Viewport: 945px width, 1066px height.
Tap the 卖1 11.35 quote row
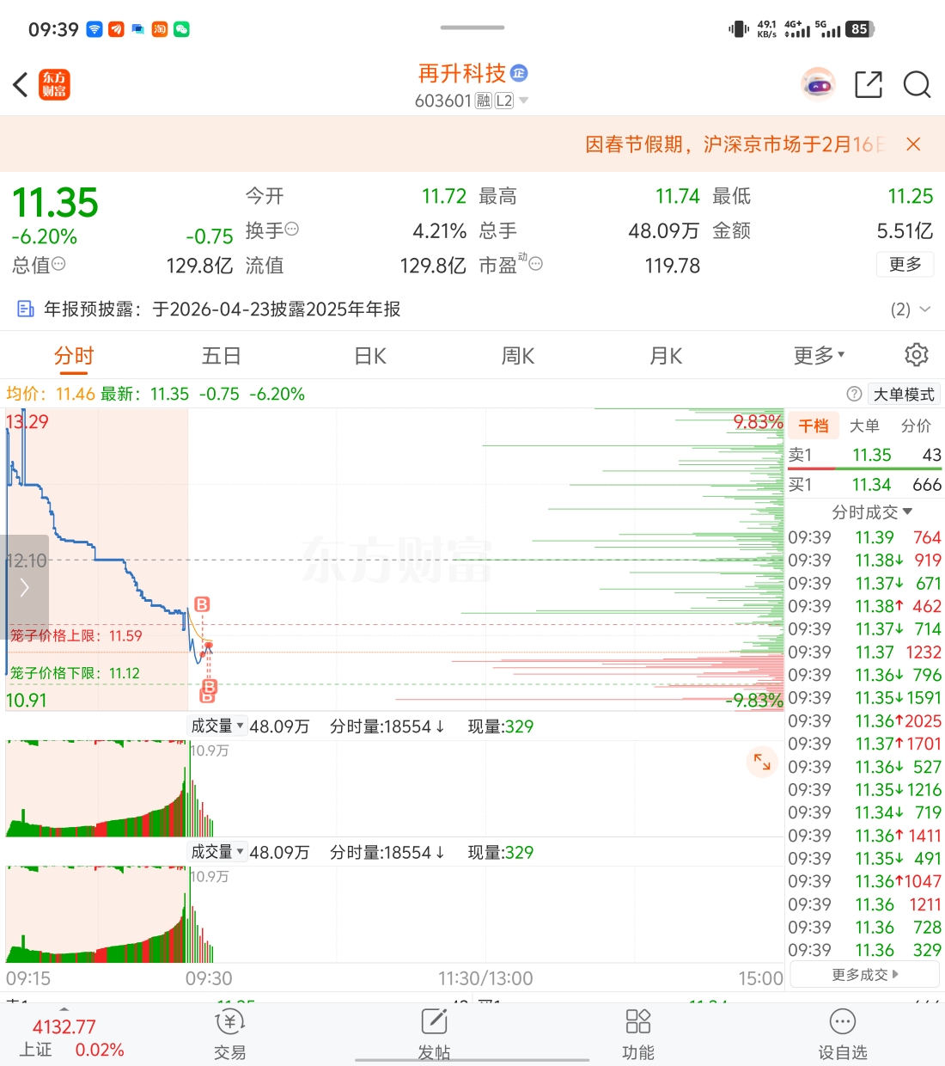point(865,455)
